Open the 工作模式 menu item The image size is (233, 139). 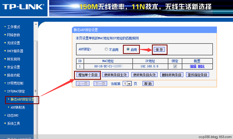pyautogui.click(x=13, y=27)
